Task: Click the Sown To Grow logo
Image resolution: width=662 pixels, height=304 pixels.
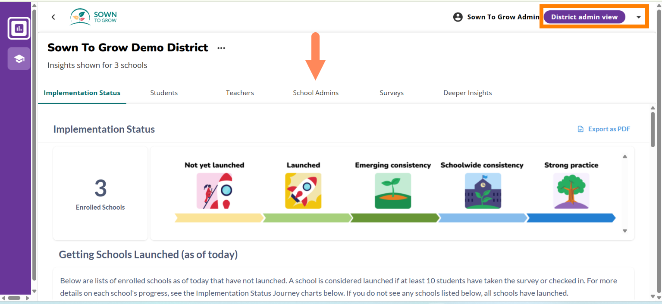Action: tap(94, 17)
